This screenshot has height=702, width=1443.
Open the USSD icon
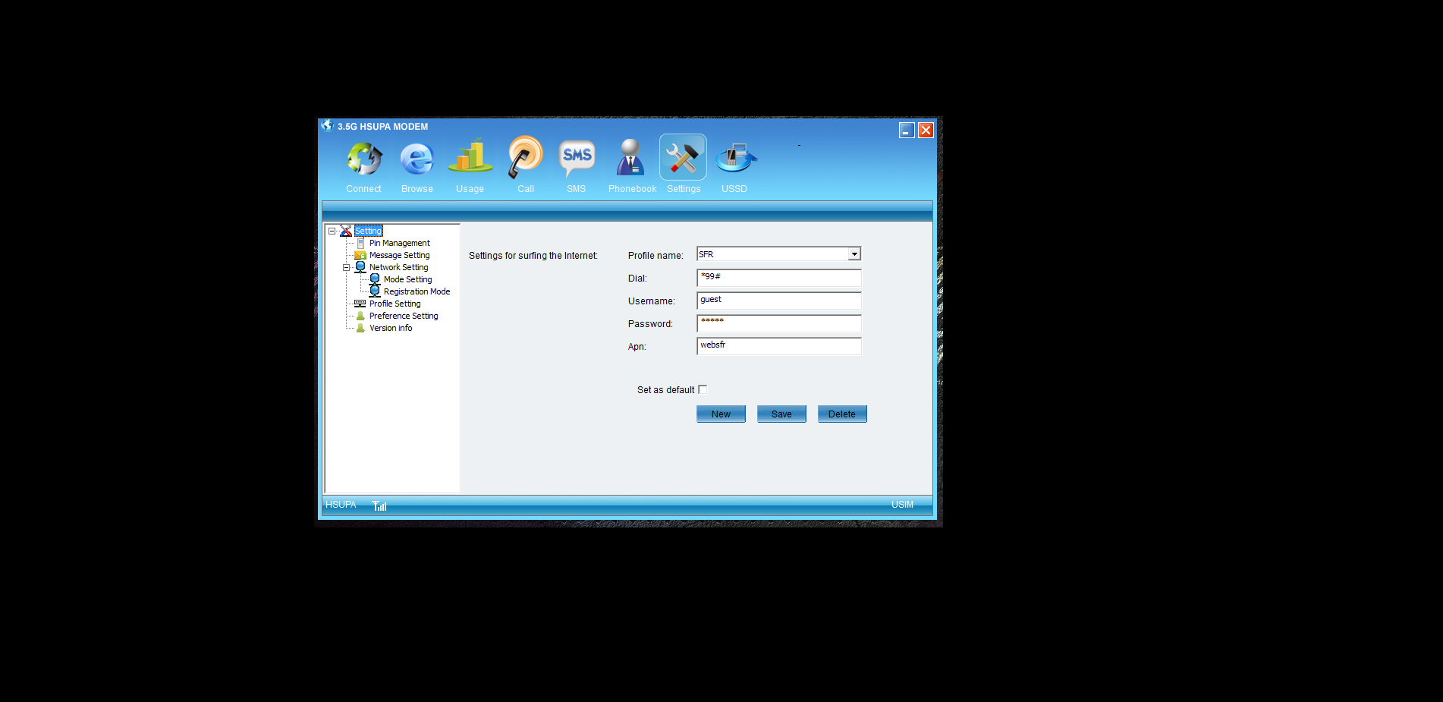[734, 158]
